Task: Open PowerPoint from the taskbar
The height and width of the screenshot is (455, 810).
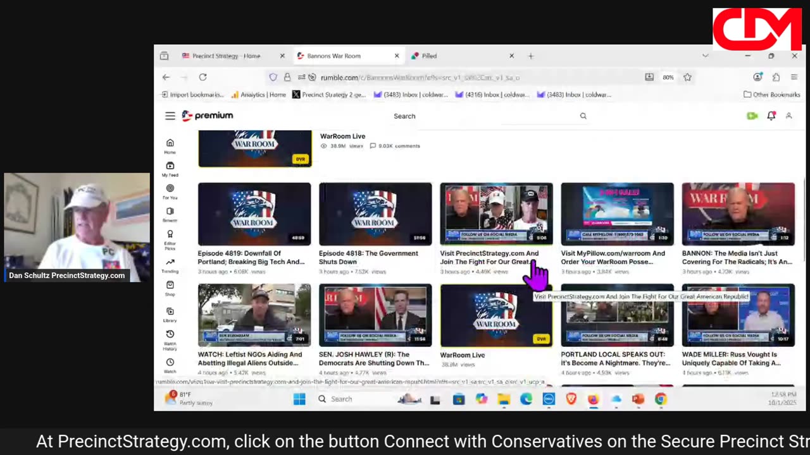Action: (x=638, y=399)
